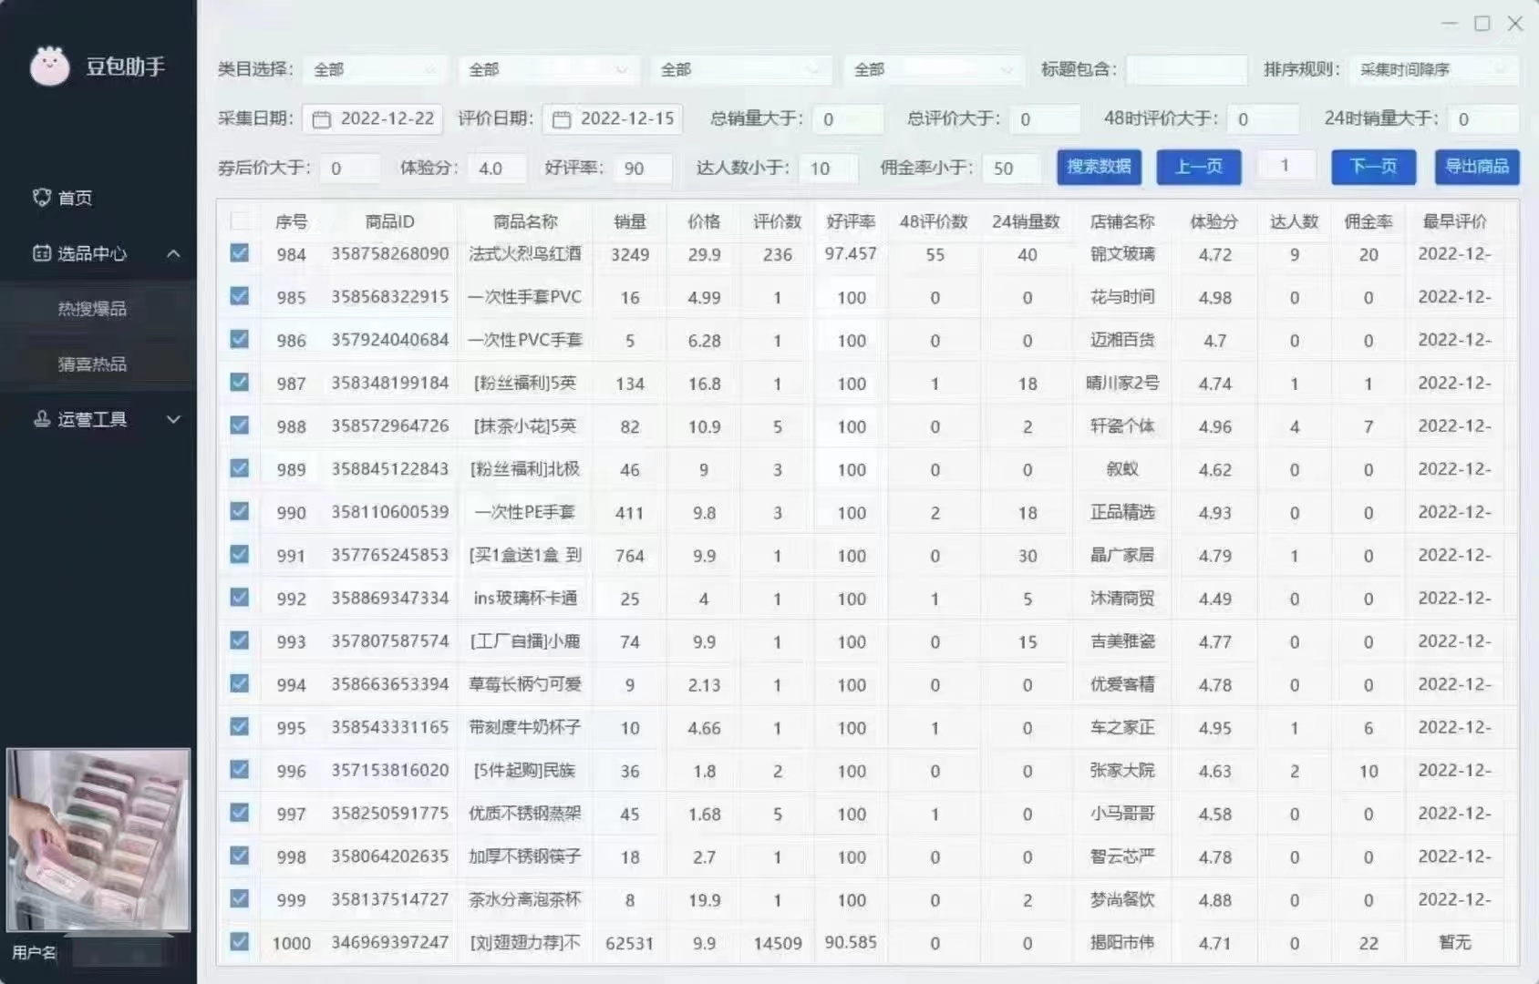This screenshot has height=984, width=1539.
Task: Open calendar icon for 评价日期
Action: 562,119
